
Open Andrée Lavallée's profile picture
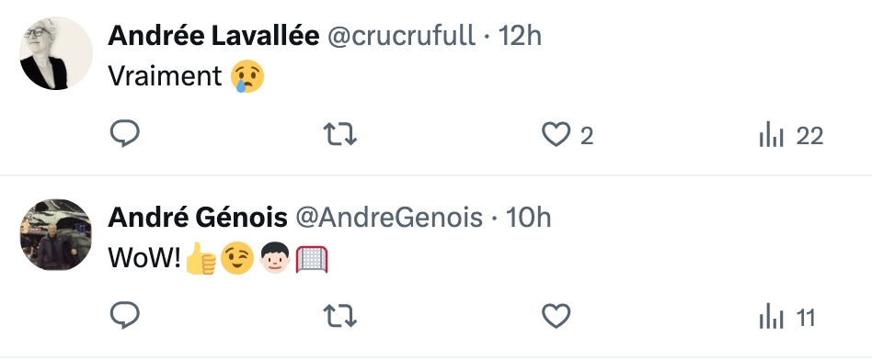pyautogui.click(x=56, y=52)
